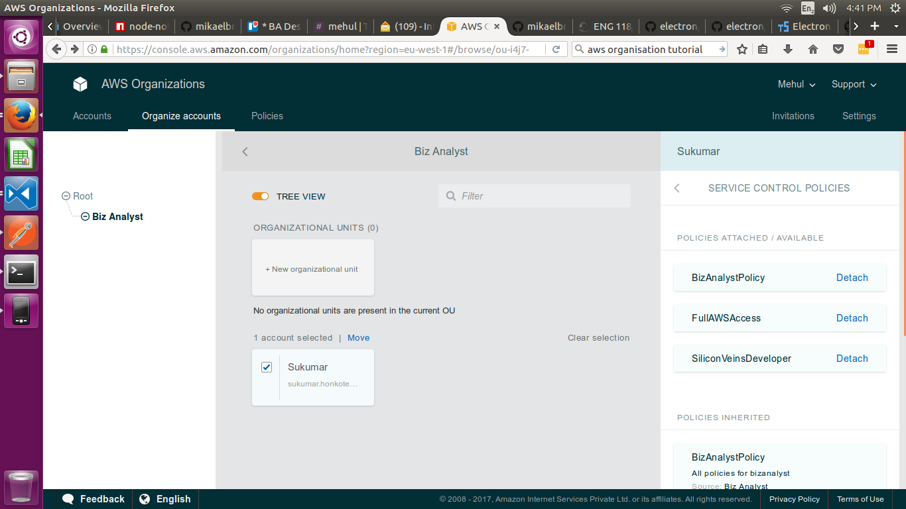The image size is (906, 509).
Task: Click the AWS Organizations cube logo
Action: pyautogui.click(x=80, y=84)
